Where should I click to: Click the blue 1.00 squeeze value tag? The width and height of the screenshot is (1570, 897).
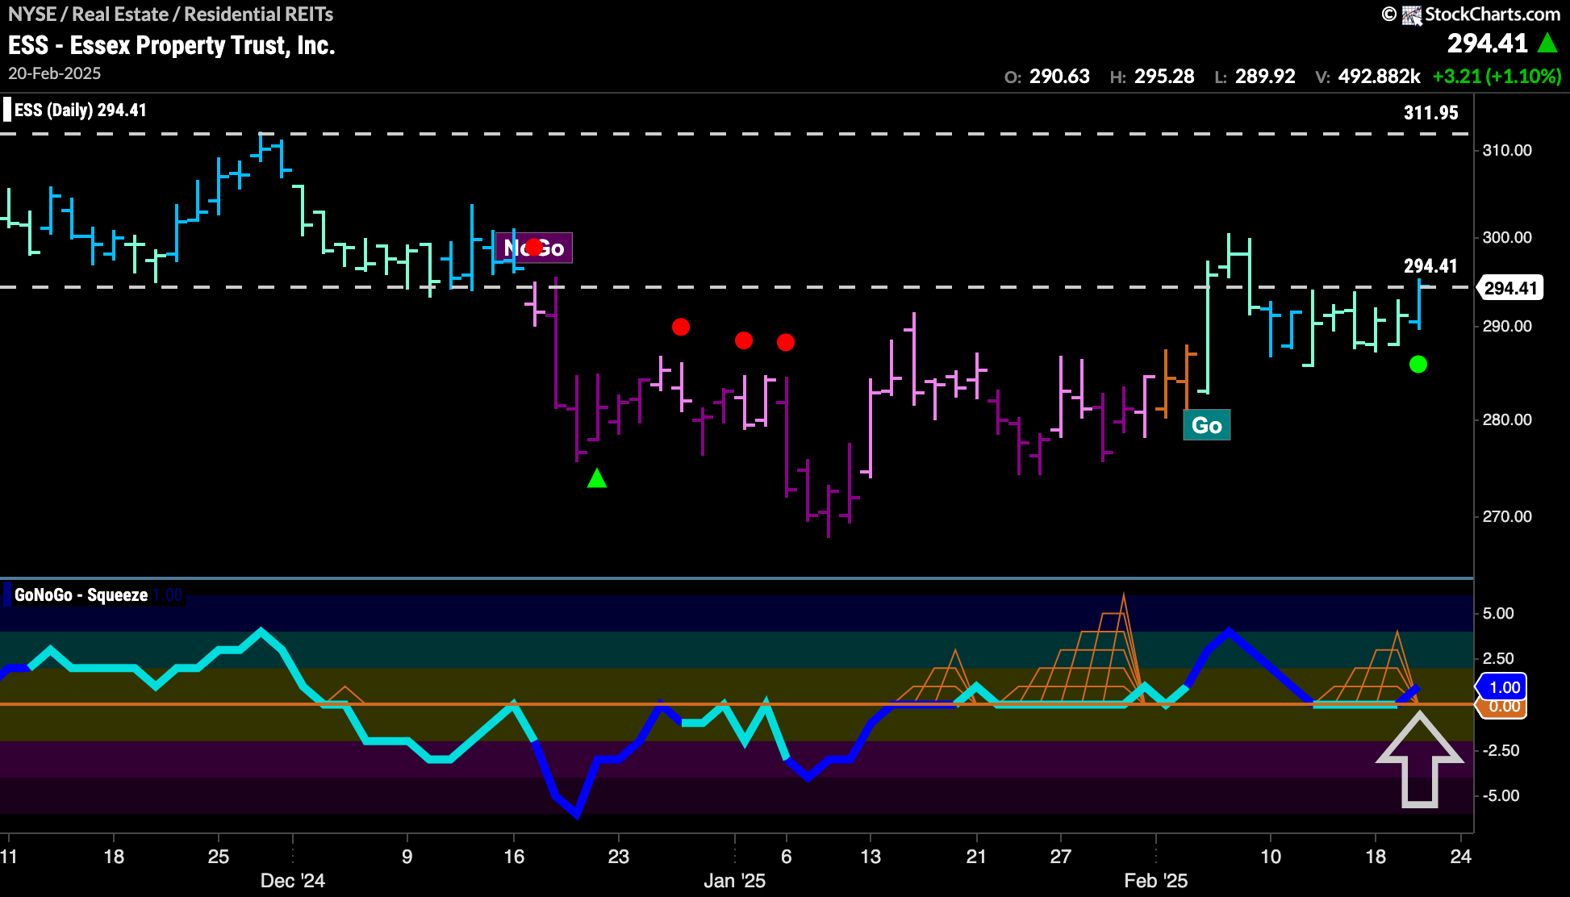point(1502,687)
